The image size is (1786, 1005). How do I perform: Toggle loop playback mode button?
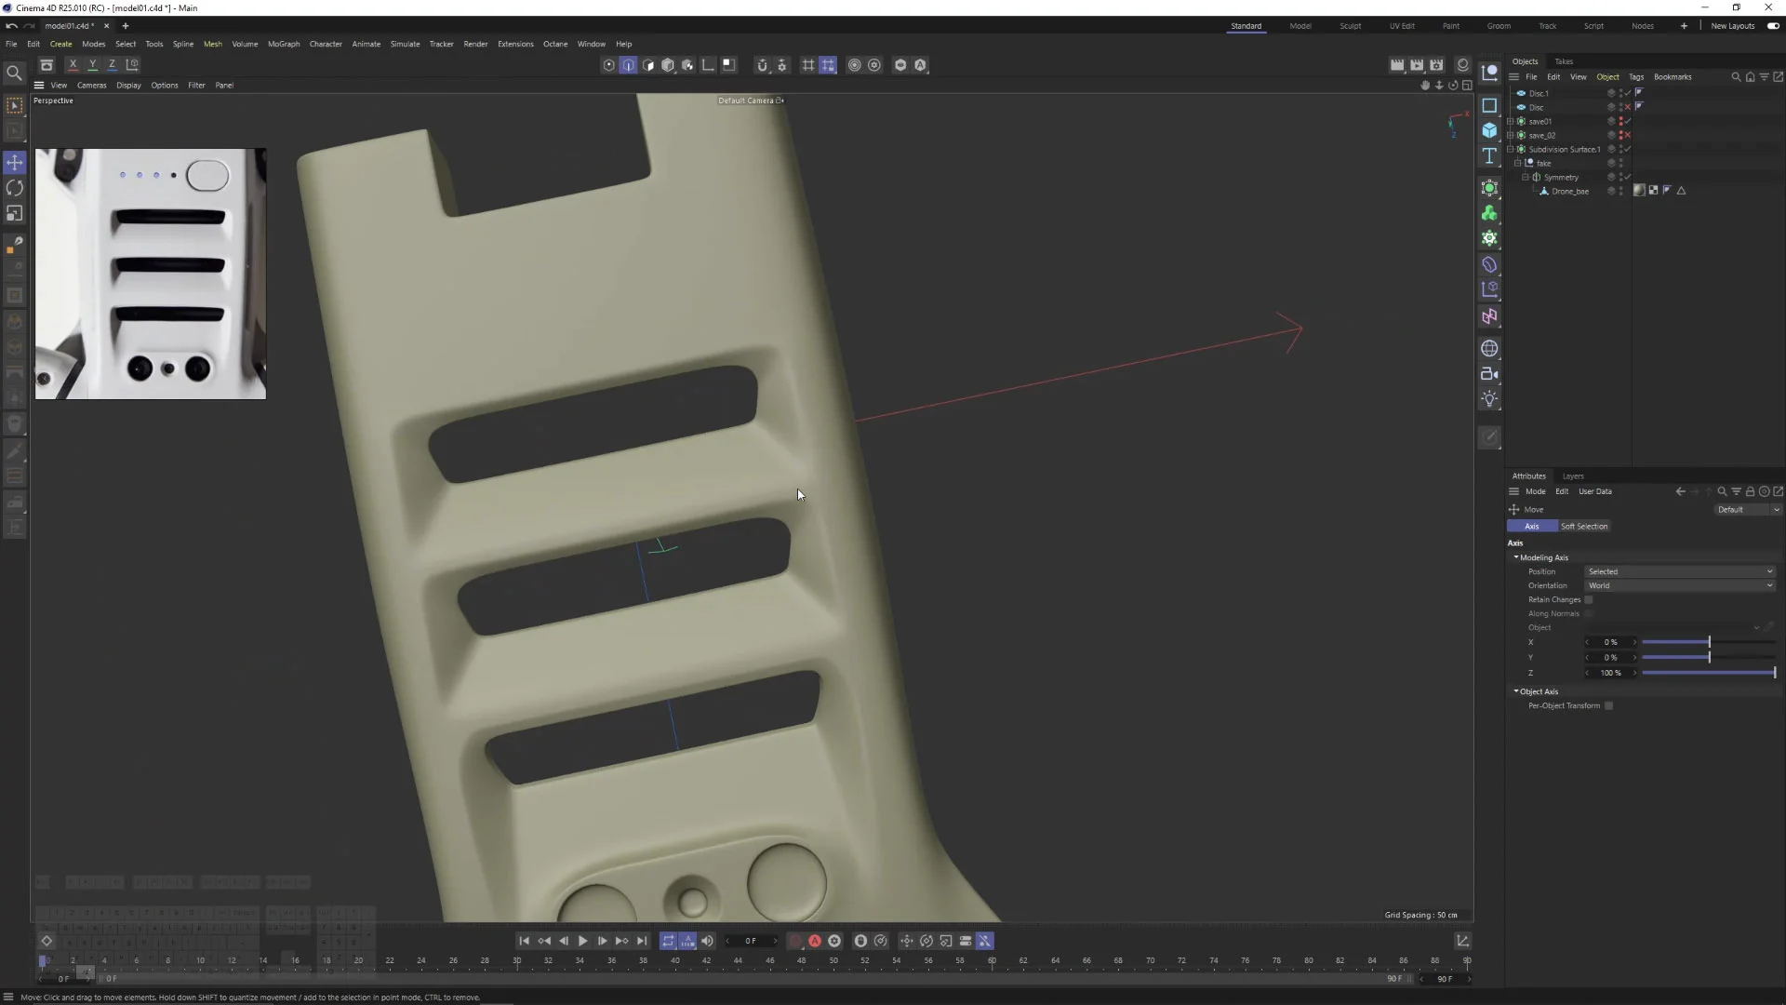pos(668,941)
